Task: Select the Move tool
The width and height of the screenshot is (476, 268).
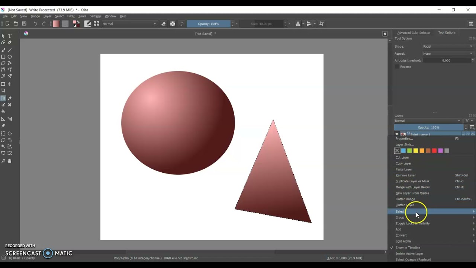Action: (x=10, y=84)
